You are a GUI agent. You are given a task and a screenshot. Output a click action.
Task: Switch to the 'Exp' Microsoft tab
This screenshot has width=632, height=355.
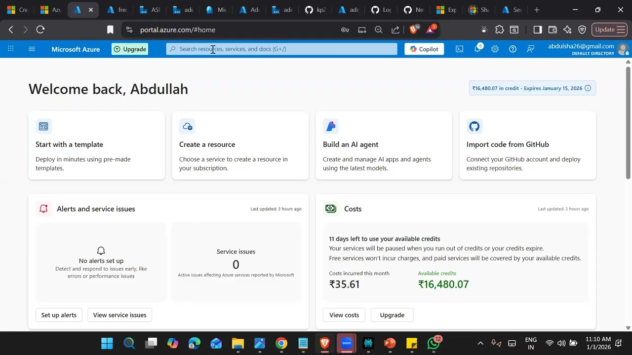[x=447, y=10]
